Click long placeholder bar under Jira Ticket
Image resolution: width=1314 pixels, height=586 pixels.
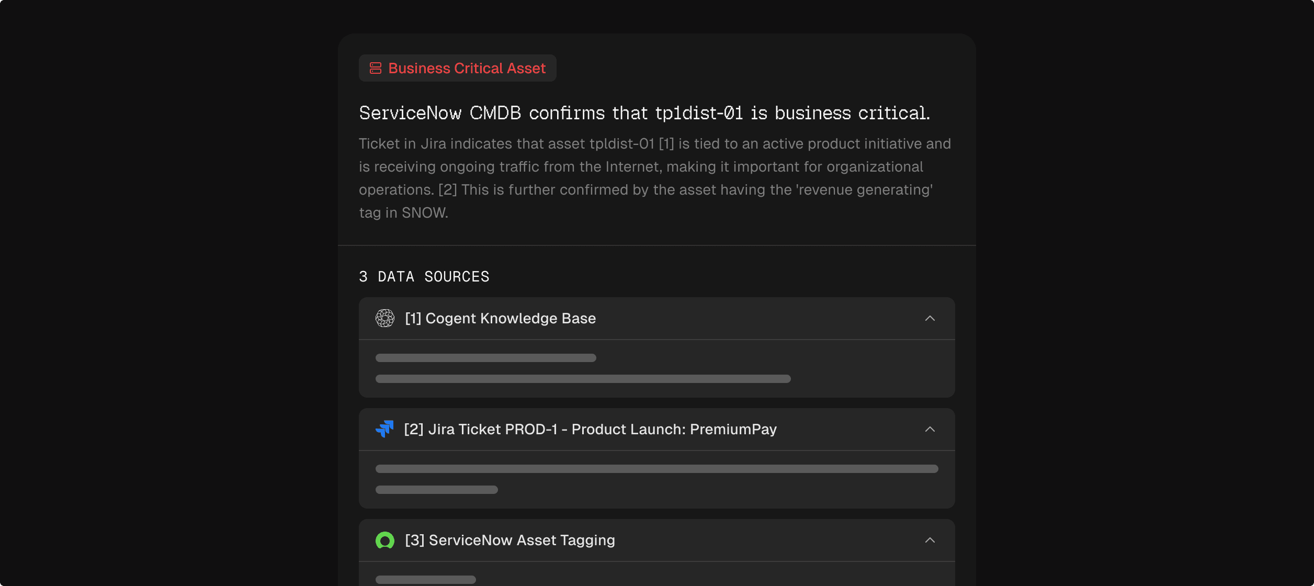[x=656, y=469]
